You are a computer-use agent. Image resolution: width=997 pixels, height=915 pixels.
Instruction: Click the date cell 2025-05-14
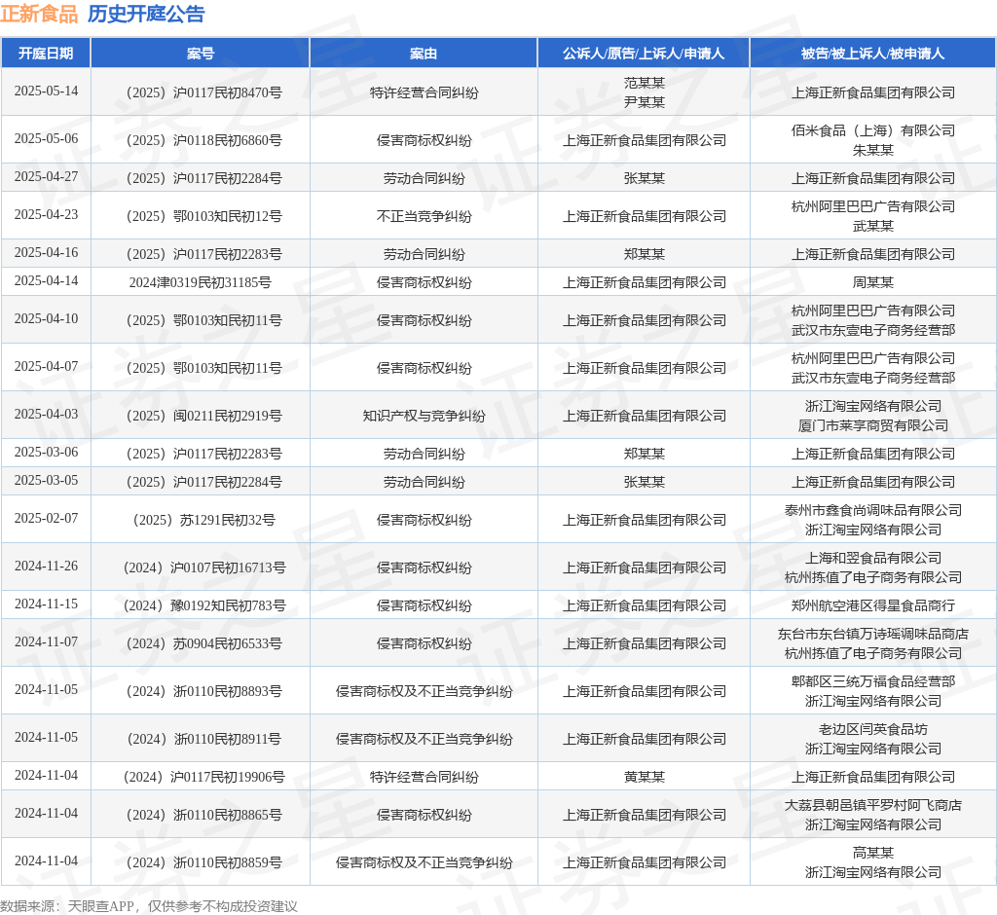coord(46,91)
